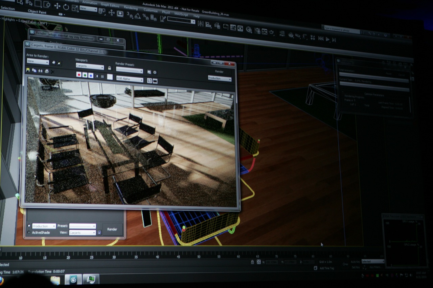Viewport: 433px width, 288px height.
Task: Copy the rendered image to clipboard
Action: pyautogui.click(x=34, y=71)
